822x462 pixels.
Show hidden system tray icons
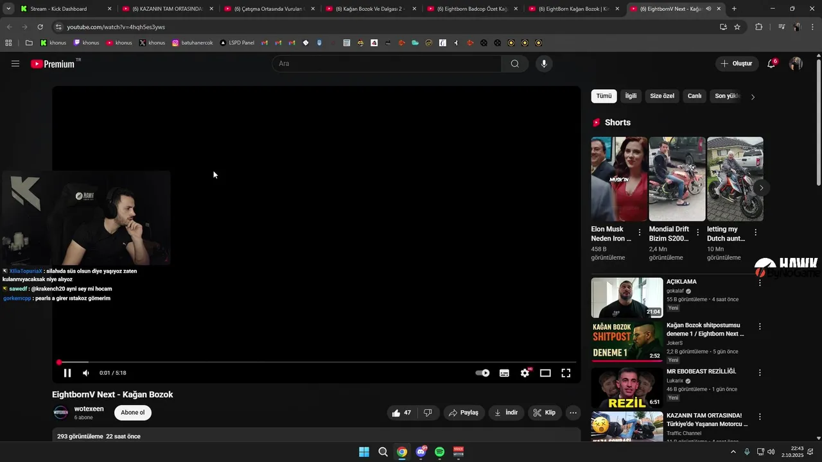tap(733, 452)
